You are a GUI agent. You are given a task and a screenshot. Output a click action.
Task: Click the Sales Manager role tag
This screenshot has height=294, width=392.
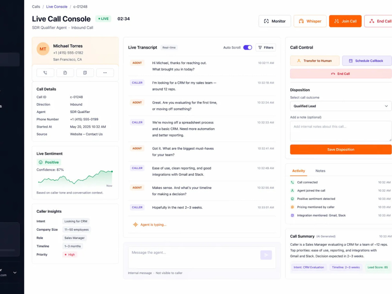coord(74,238)
